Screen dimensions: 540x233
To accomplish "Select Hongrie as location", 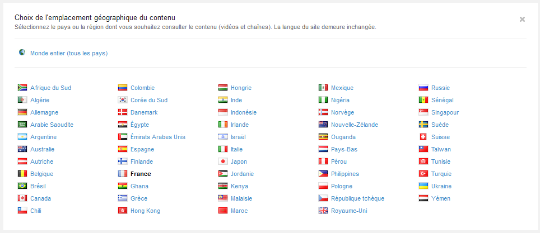I will 241,88.
